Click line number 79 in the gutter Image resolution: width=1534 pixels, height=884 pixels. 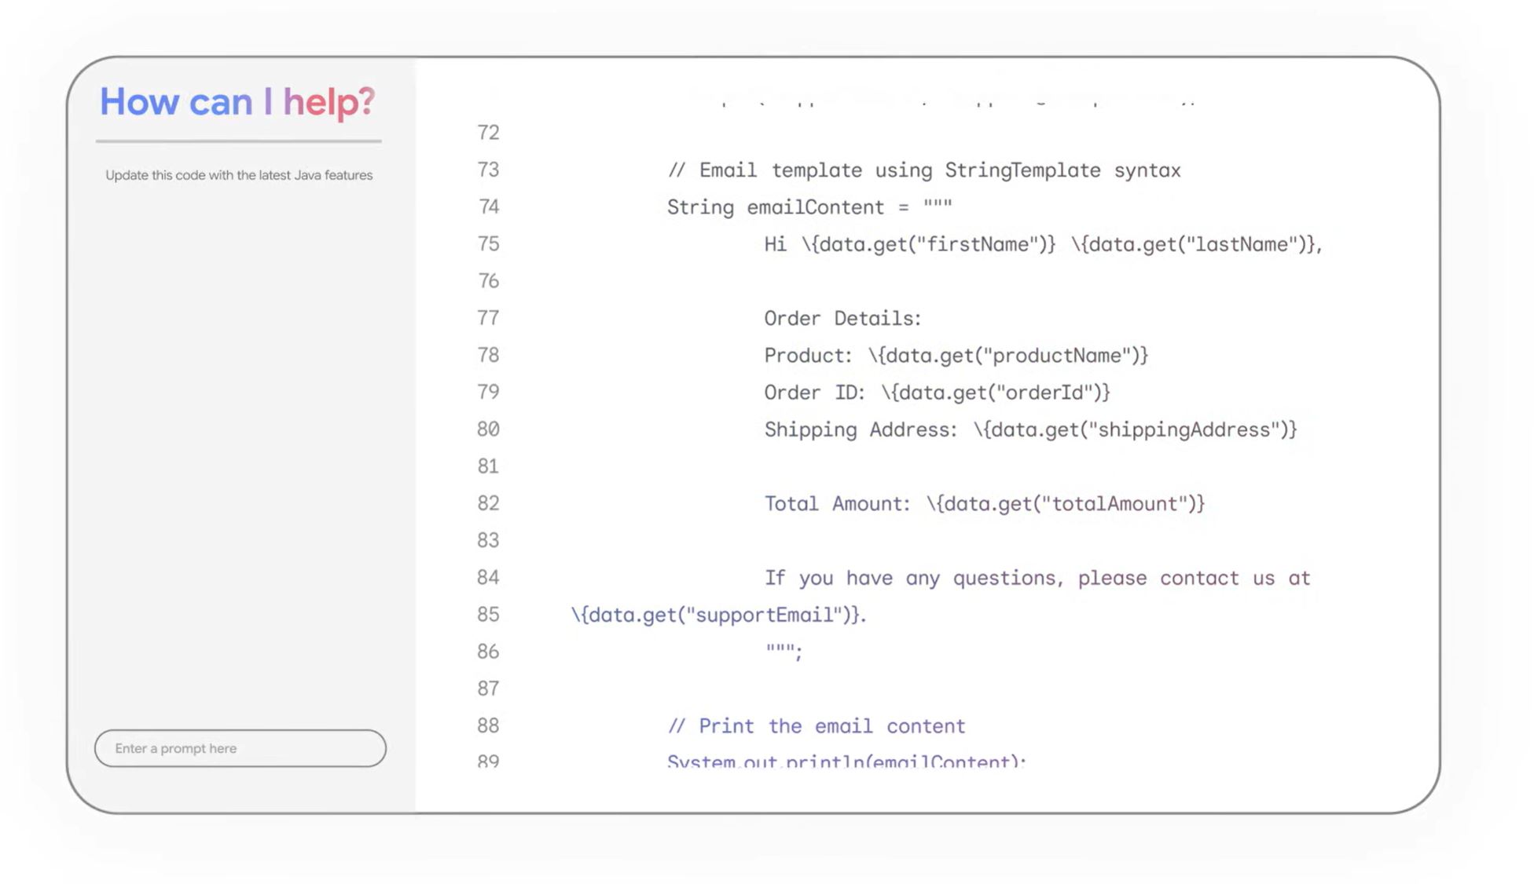(x=488, y=392)
